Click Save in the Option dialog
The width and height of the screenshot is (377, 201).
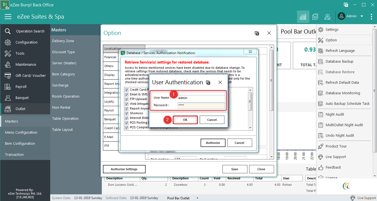point(235,169)
